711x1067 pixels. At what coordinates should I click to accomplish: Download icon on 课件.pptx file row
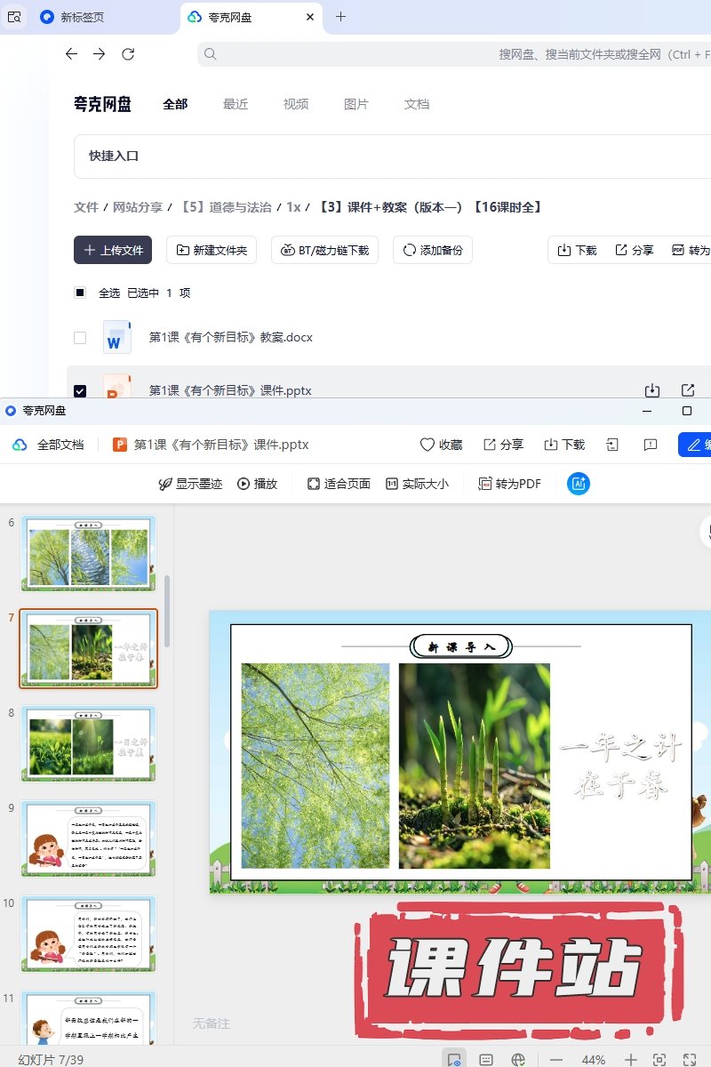click(651, 390)
